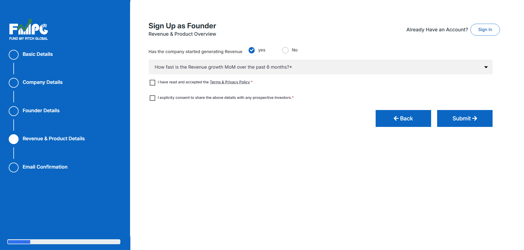Check the Terms & Privacy Policy acceptance box

(152, 83)
